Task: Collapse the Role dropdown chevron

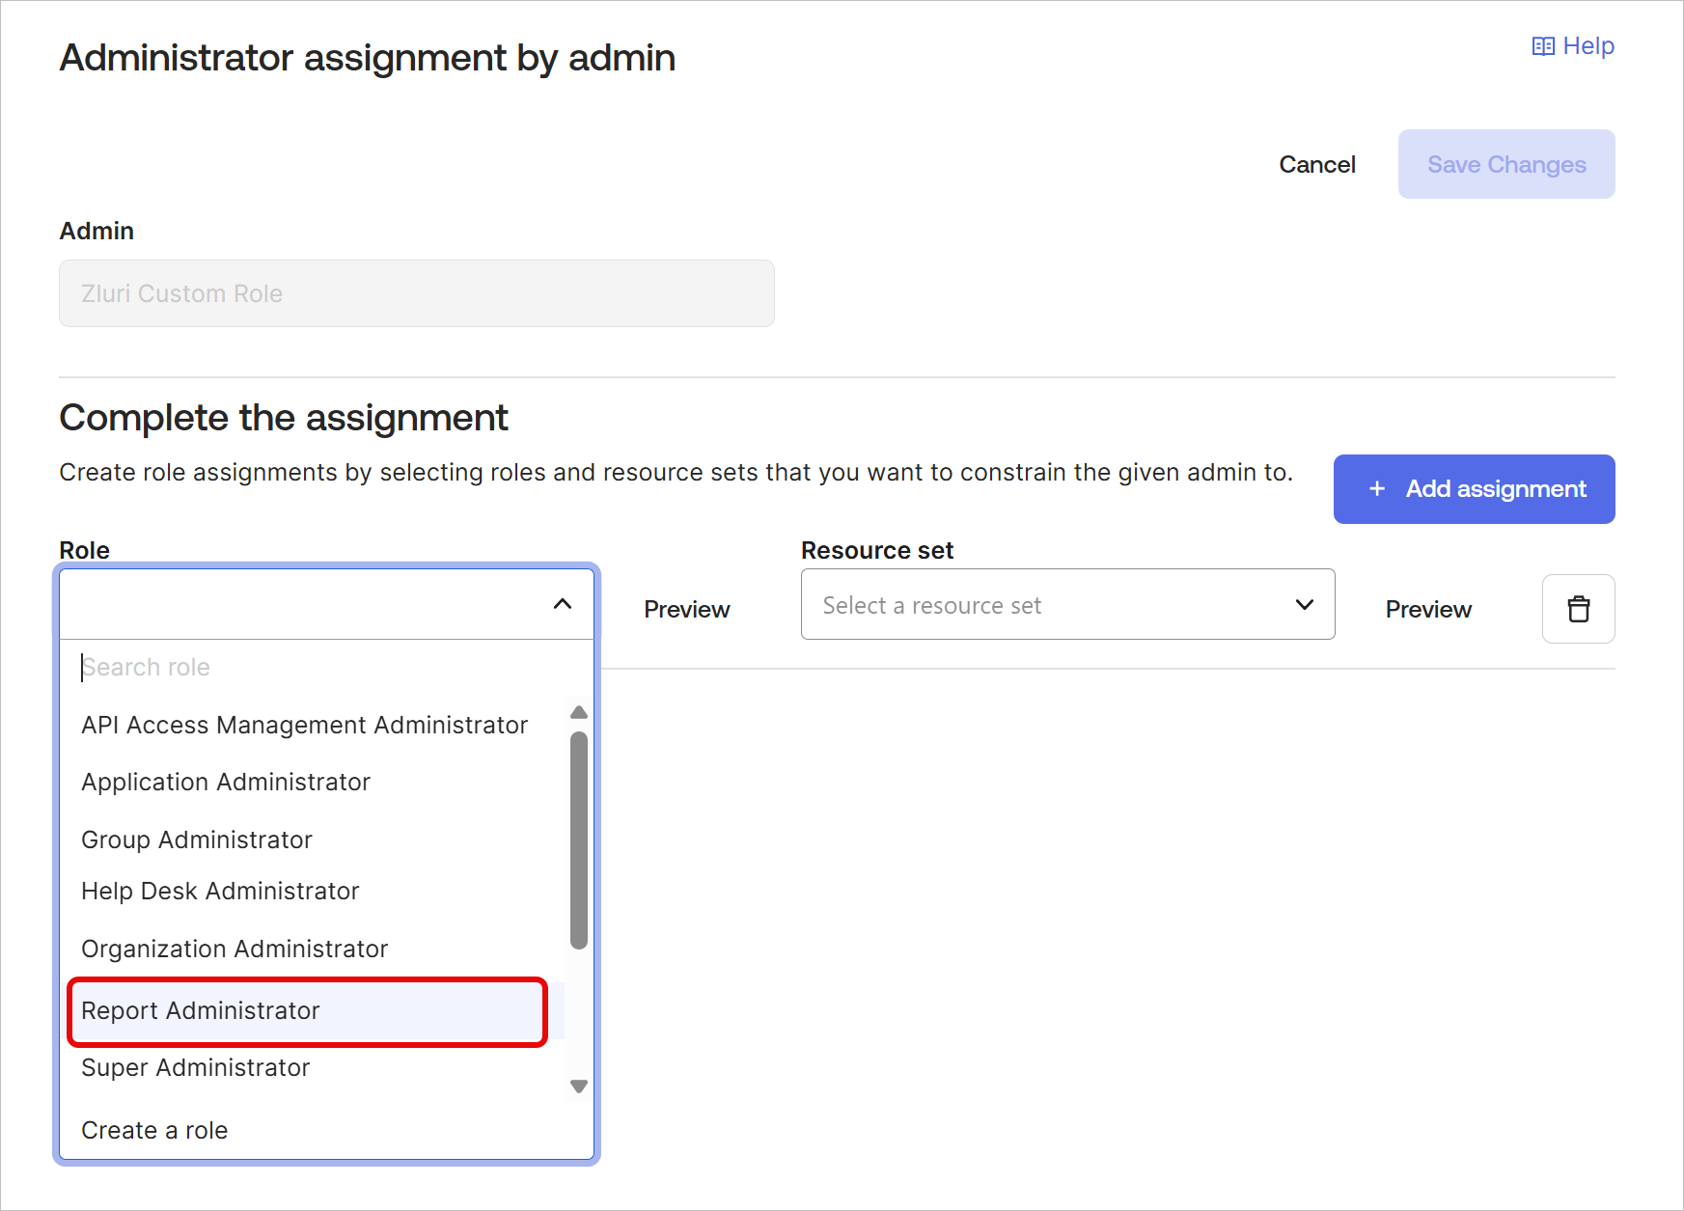Action: tap(563, 604)
